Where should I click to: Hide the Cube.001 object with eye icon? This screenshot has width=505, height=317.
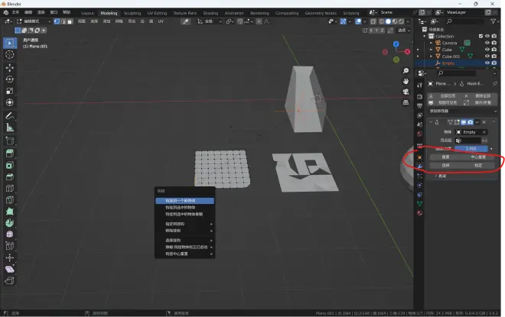(x=487, y=57)
